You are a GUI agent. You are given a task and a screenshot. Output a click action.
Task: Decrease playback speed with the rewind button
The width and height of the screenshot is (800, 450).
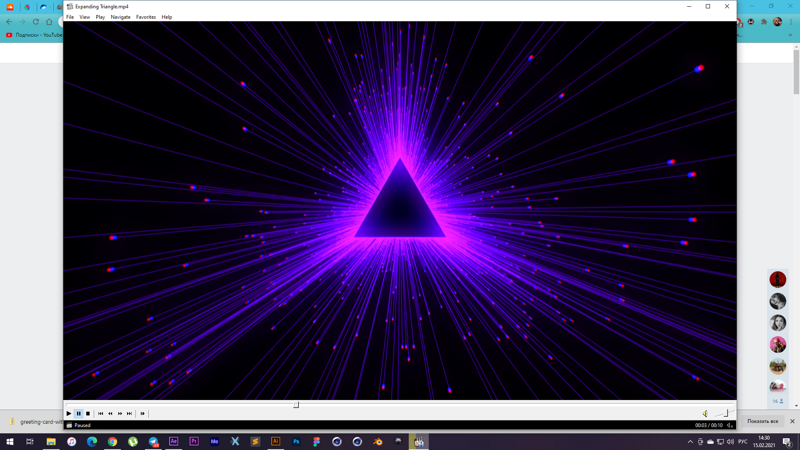[110, 414]
